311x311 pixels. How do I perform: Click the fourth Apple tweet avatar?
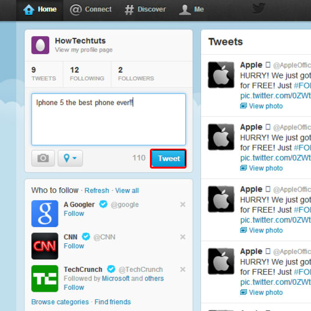pos(221,261)
